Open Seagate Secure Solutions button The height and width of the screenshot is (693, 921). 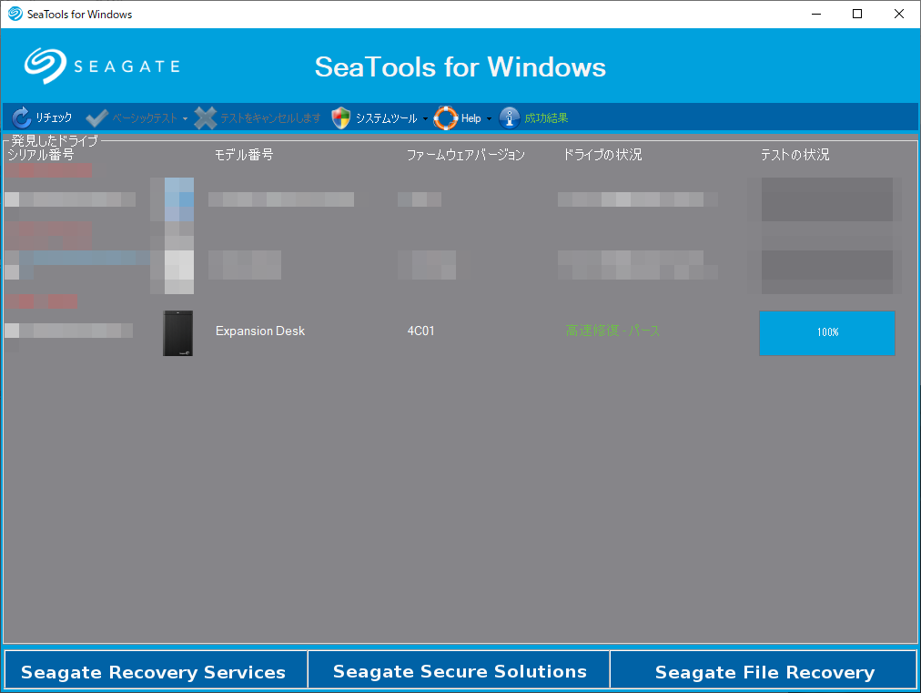click(x=460, y=669)
